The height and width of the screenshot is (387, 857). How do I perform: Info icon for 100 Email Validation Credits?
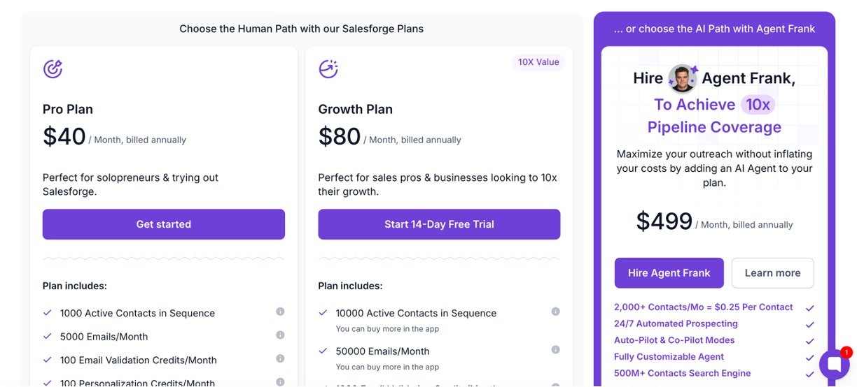[280, 358]
